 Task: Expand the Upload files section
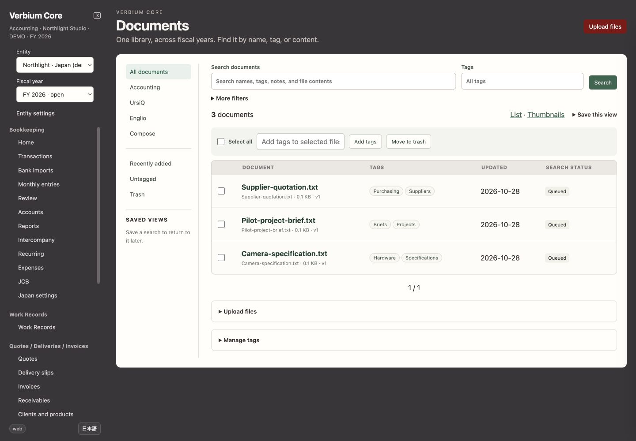click(x=414, y=311)
